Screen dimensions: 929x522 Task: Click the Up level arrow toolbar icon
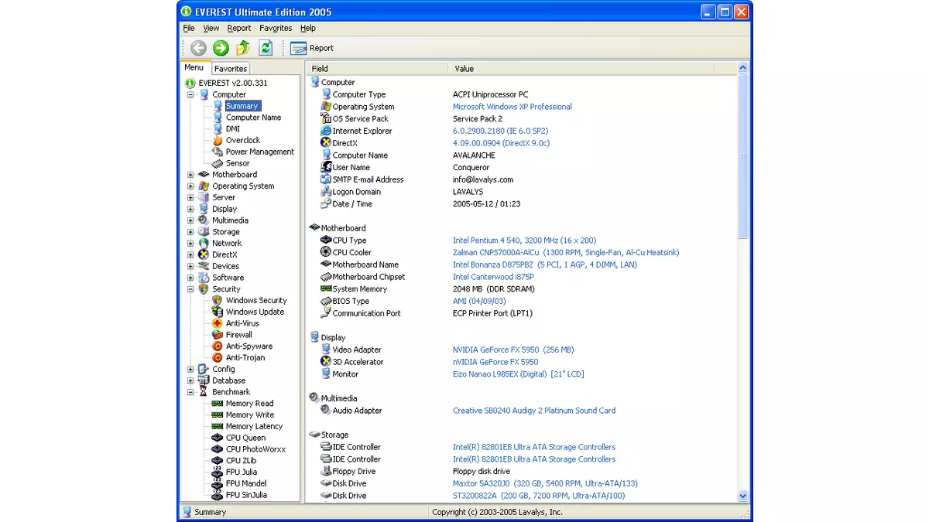pyautogui.click(x=243, y=48)
